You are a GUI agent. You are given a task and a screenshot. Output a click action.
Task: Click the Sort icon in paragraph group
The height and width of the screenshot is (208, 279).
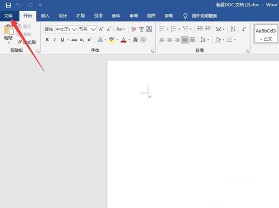pos(233,29)
